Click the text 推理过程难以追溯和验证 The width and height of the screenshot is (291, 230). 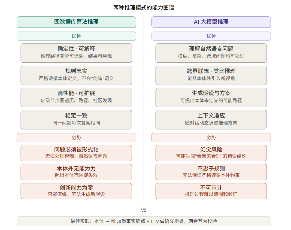(x=211, y=194)
